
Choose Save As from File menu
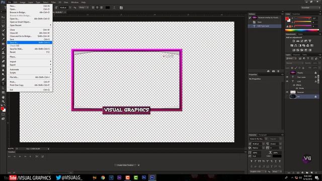tap(29, 42)
